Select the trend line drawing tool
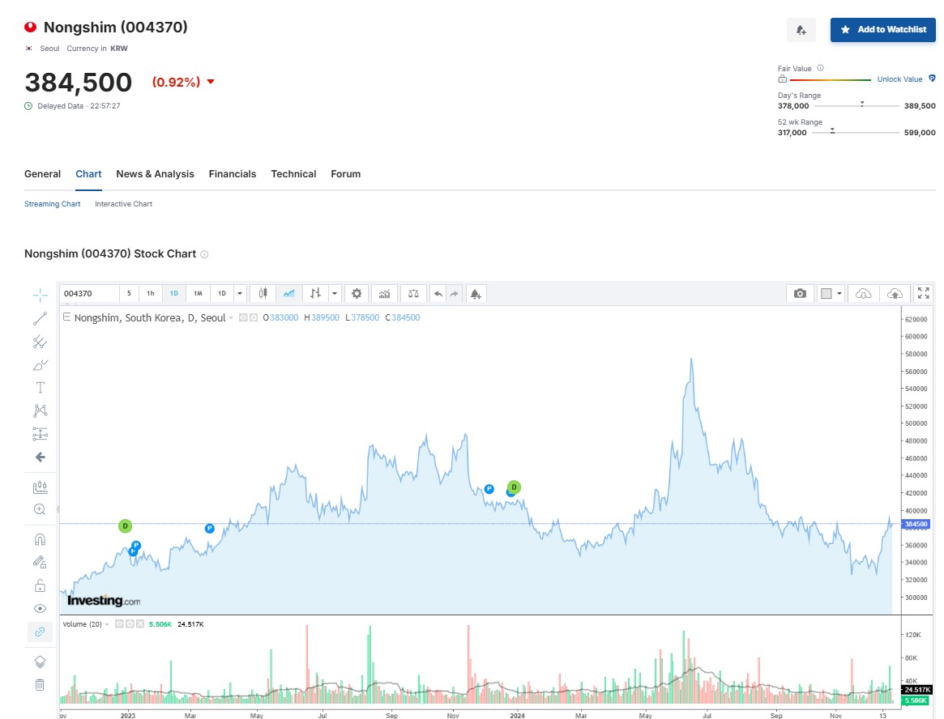The image size is (944, 719). point(40,319)
